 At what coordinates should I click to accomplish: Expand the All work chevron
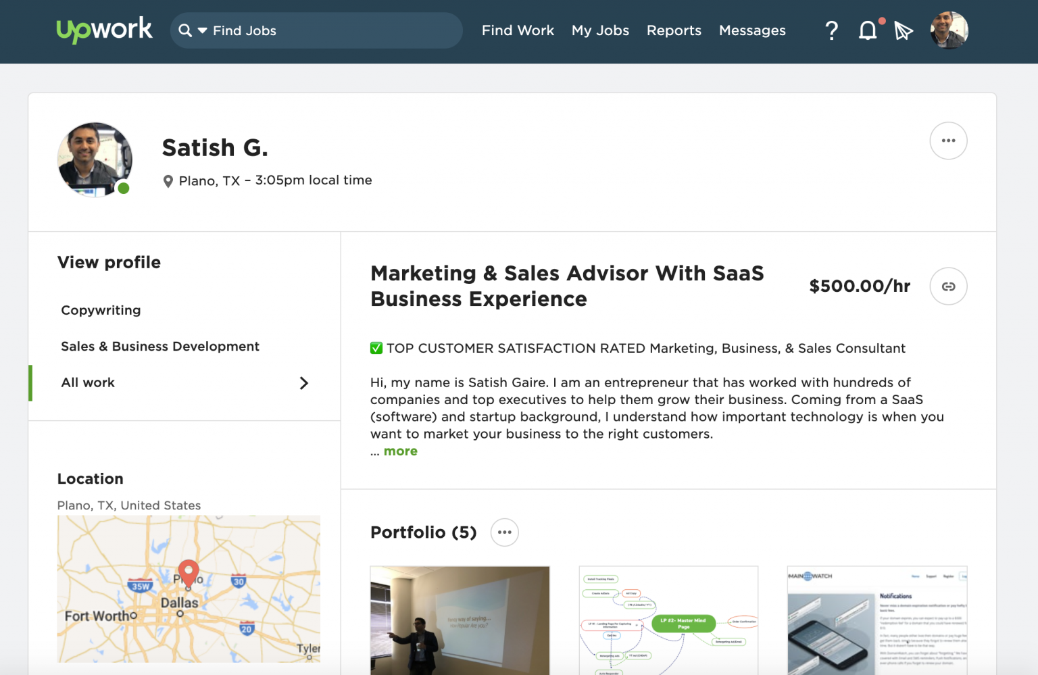[303, 383]
